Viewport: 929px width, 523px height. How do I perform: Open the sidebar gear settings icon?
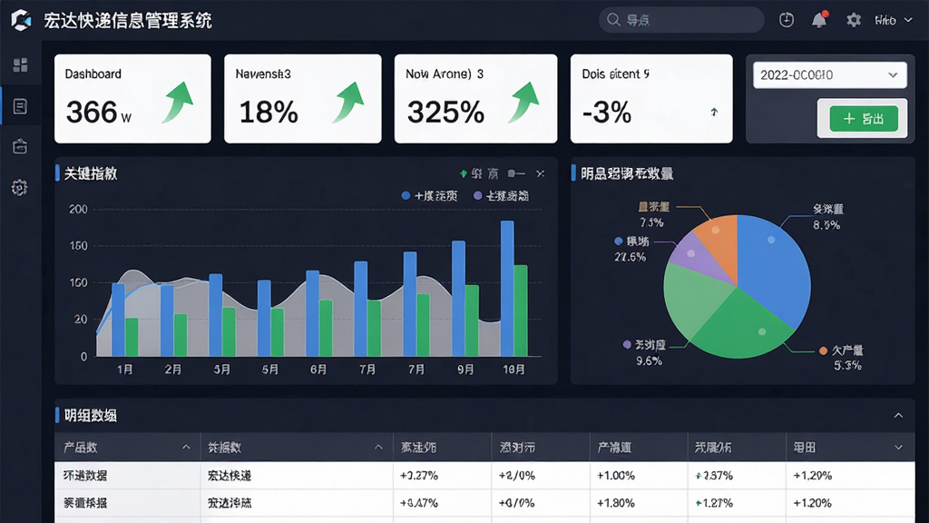pos(20,187)
